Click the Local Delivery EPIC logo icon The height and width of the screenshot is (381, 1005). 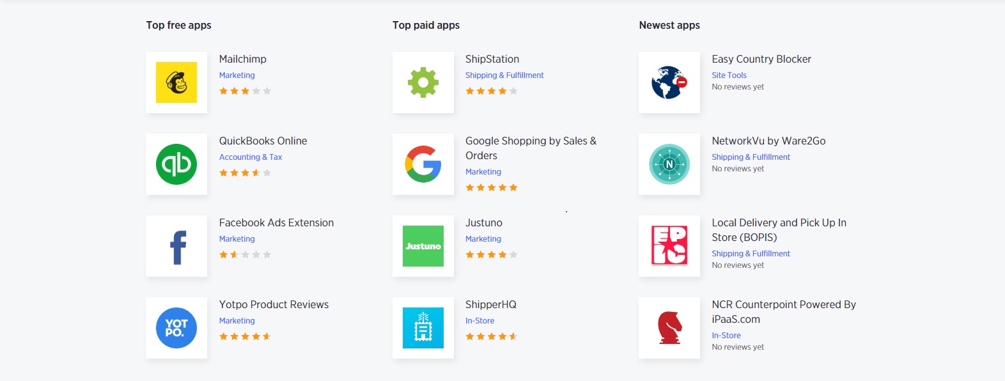click(x=669, y=246)
